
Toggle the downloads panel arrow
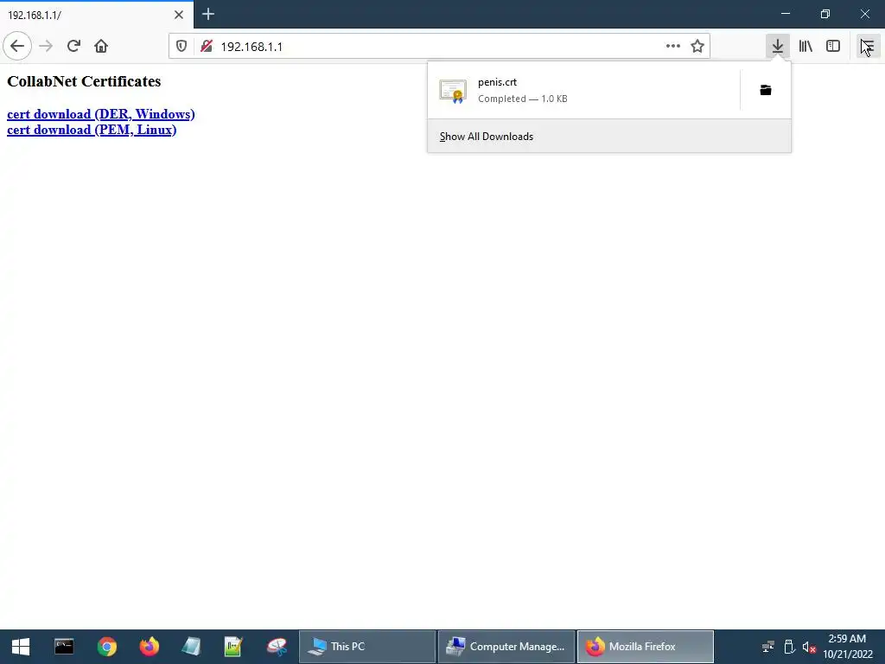pos(778,47)
